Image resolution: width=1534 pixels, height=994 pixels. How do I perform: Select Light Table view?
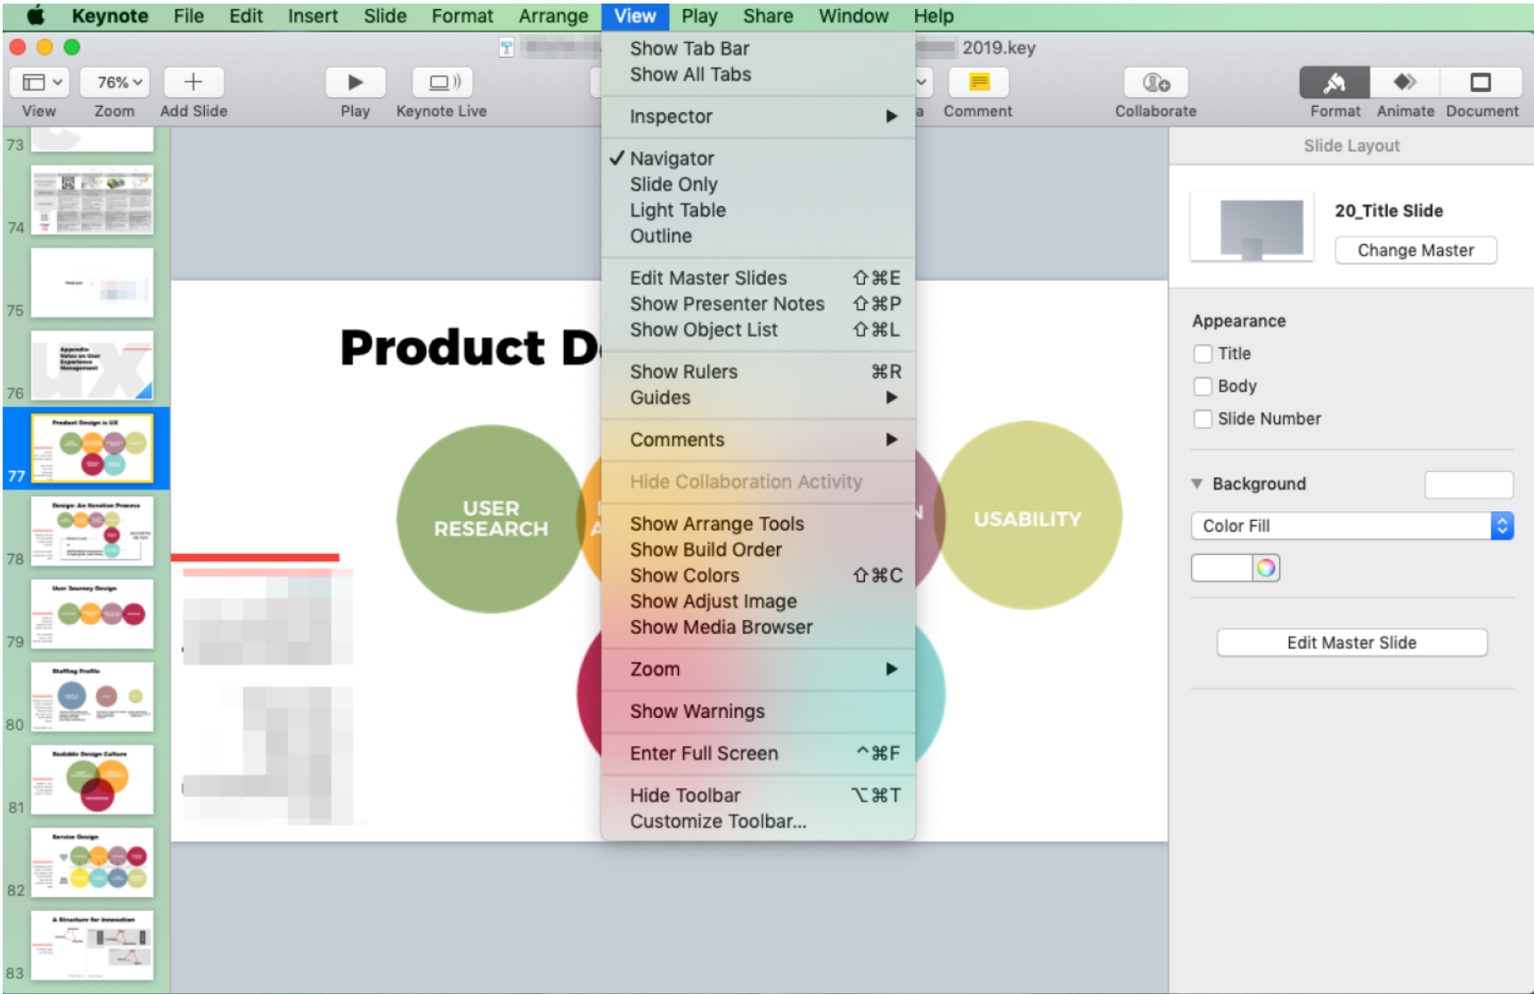(x=758, y=210)
